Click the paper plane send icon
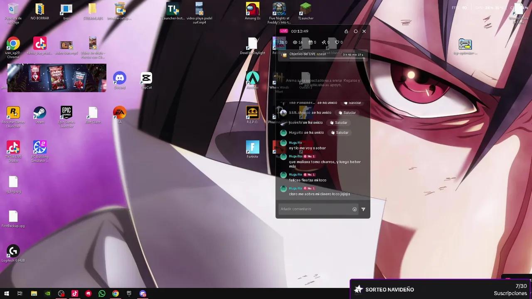 [x=363, y=209]
